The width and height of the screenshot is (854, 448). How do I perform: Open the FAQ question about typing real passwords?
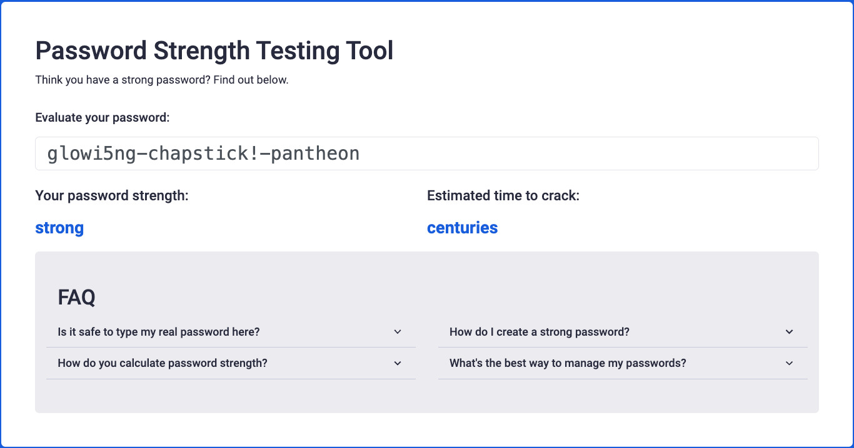click(158, 331)
